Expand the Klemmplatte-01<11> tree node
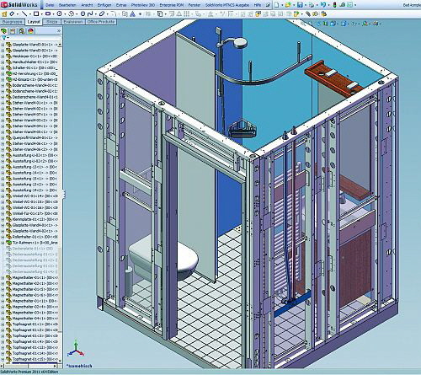This screenshot has height=375, width=421. [3, 219]
